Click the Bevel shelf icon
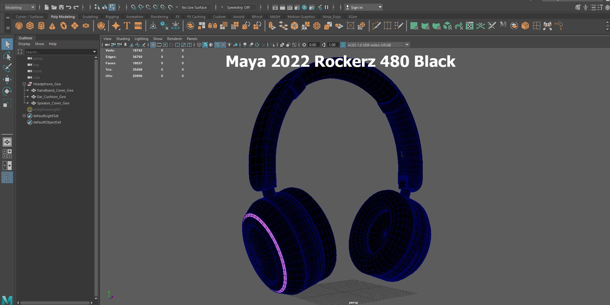The width and height of the screenshot is (610, 305). [295, 26]
